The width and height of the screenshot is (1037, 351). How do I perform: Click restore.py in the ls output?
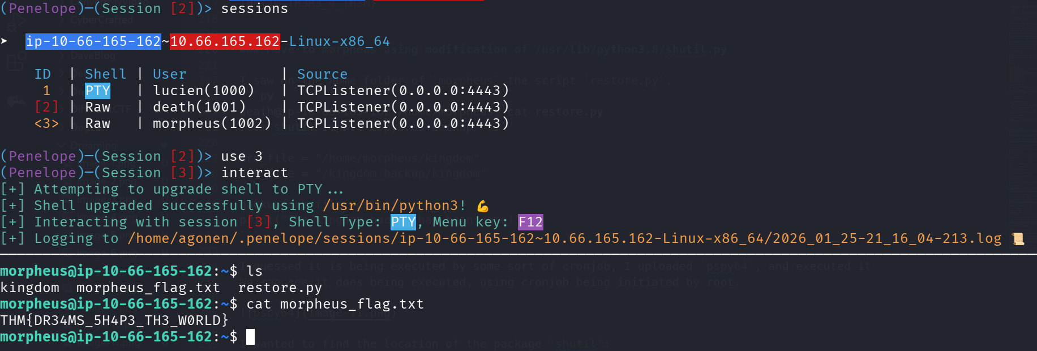pos(280,288)
